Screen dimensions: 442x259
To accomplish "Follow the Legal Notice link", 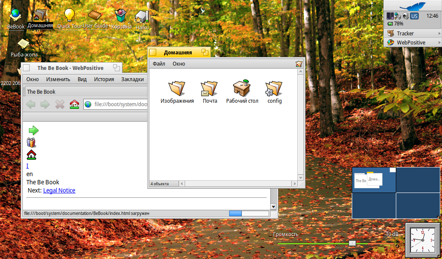I will (59, 190).
